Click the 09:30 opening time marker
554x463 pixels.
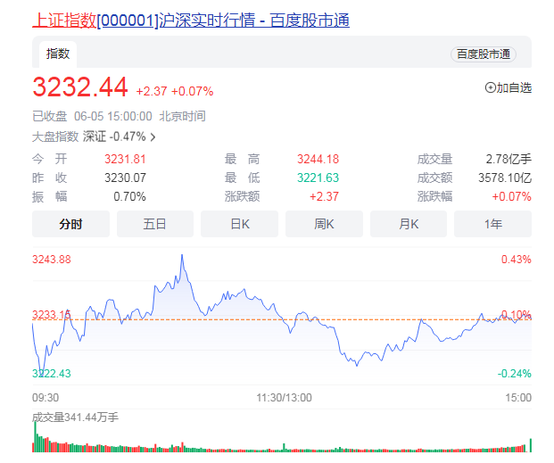(45, 397)
